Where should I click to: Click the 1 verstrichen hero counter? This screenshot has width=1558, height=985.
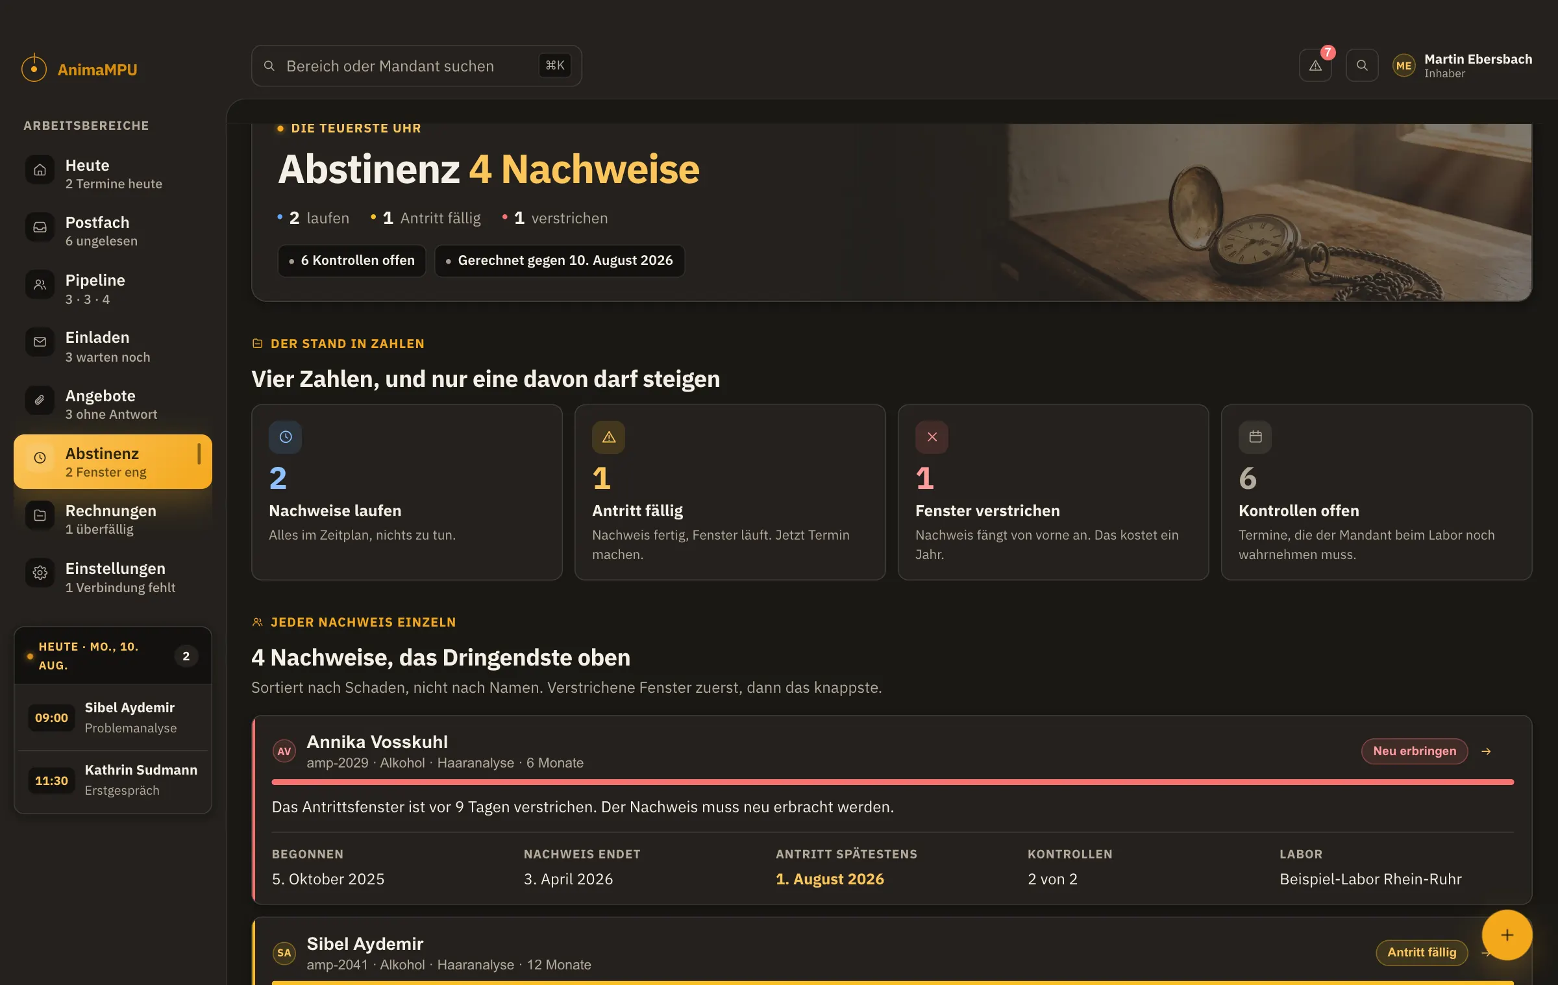555,218
